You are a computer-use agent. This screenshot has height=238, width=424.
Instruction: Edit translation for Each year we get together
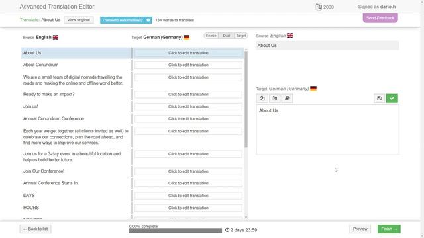tap(188, 131)
